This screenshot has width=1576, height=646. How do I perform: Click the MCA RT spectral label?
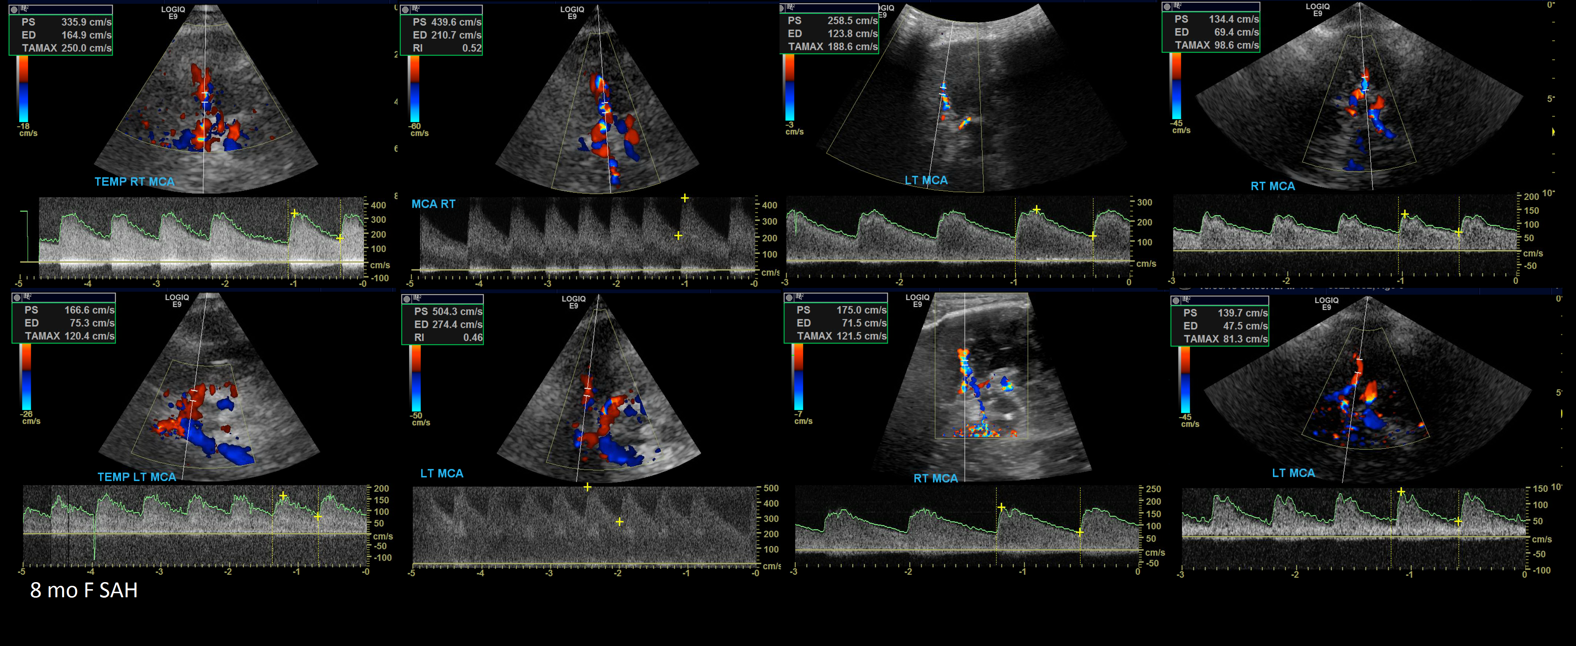433,204
